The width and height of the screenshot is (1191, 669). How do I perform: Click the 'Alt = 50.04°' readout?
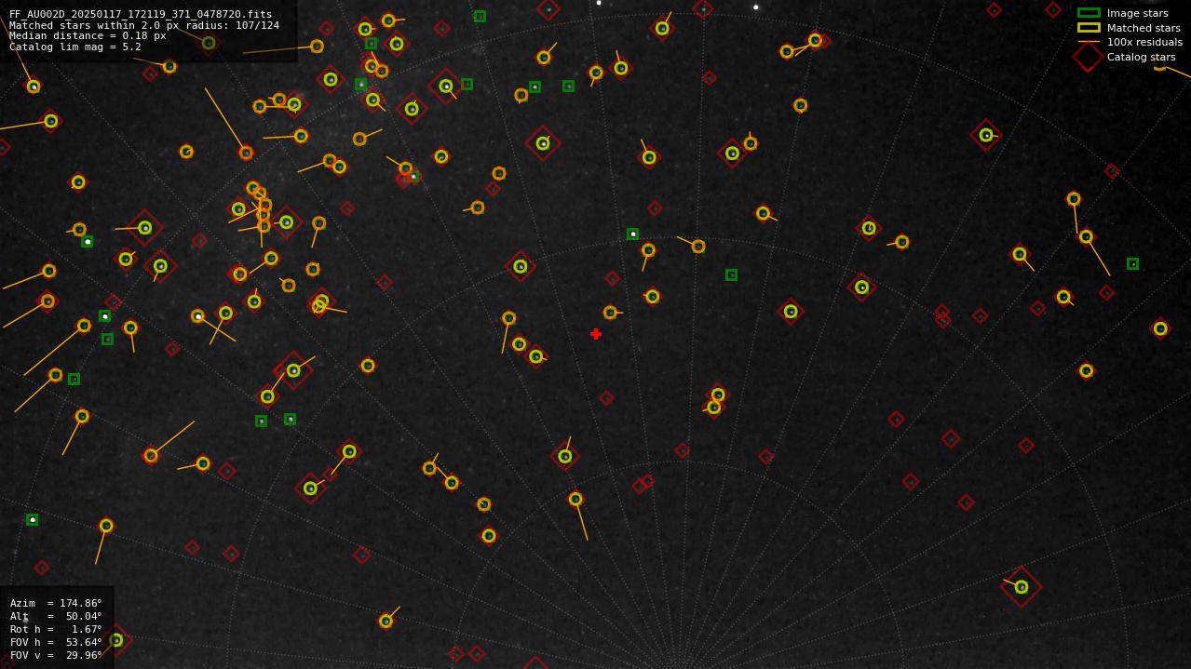point(56,616)
